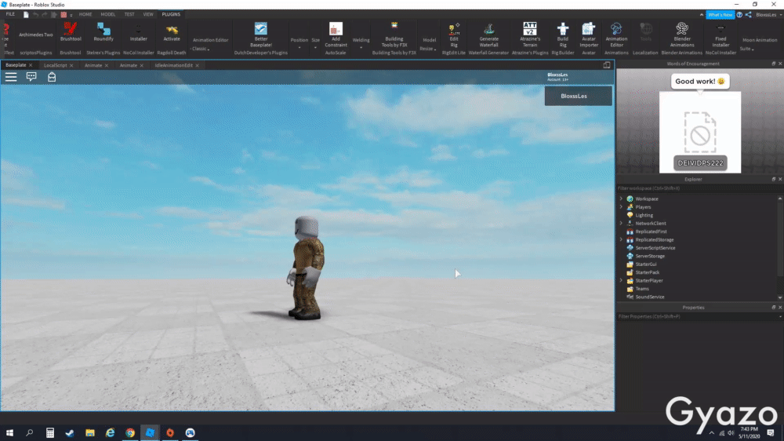Open the Size dropdown in the ribbon
Viewport: 784px width, 441px height.
(315, 43)
